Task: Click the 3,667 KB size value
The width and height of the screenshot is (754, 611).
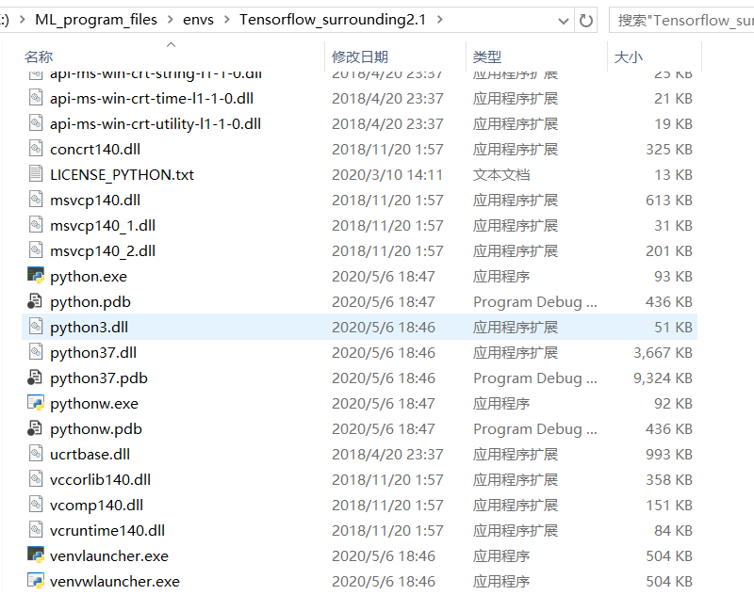Action: pyautogui.click(x=663, y=353)
